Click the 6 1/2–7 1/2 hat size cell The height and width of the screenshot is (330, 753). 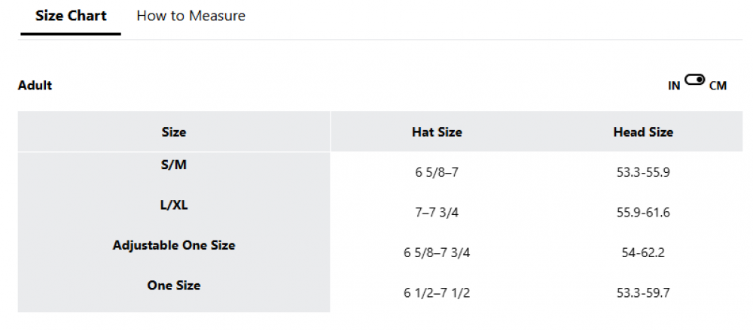coord(437,292)
